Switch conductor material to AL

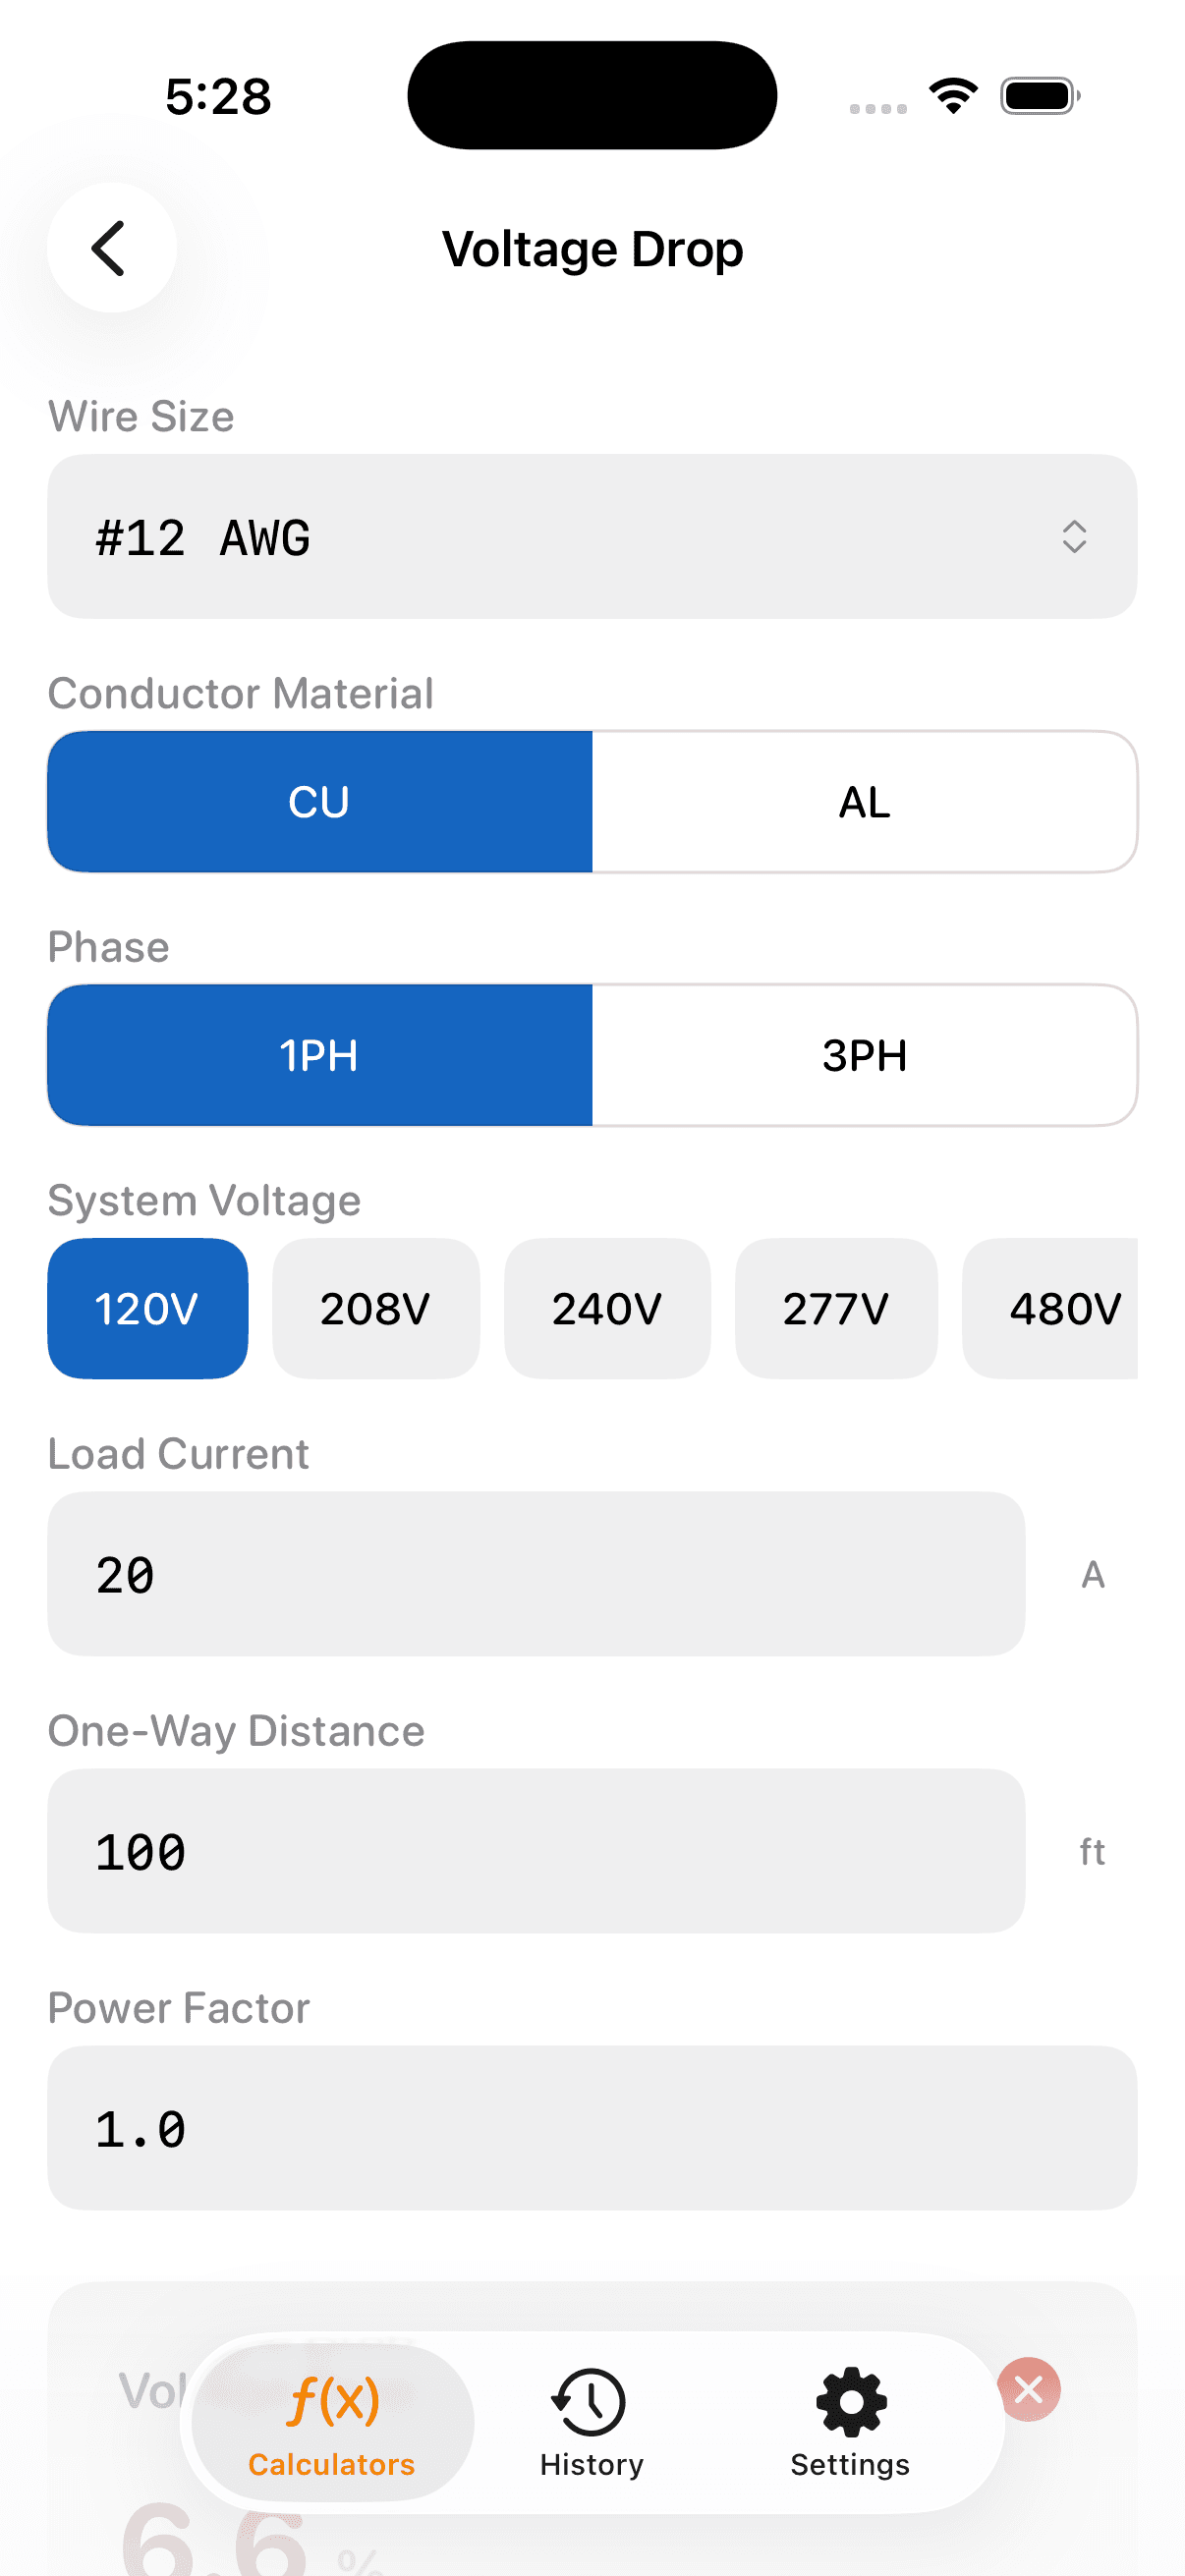click(x=864, y=802)
